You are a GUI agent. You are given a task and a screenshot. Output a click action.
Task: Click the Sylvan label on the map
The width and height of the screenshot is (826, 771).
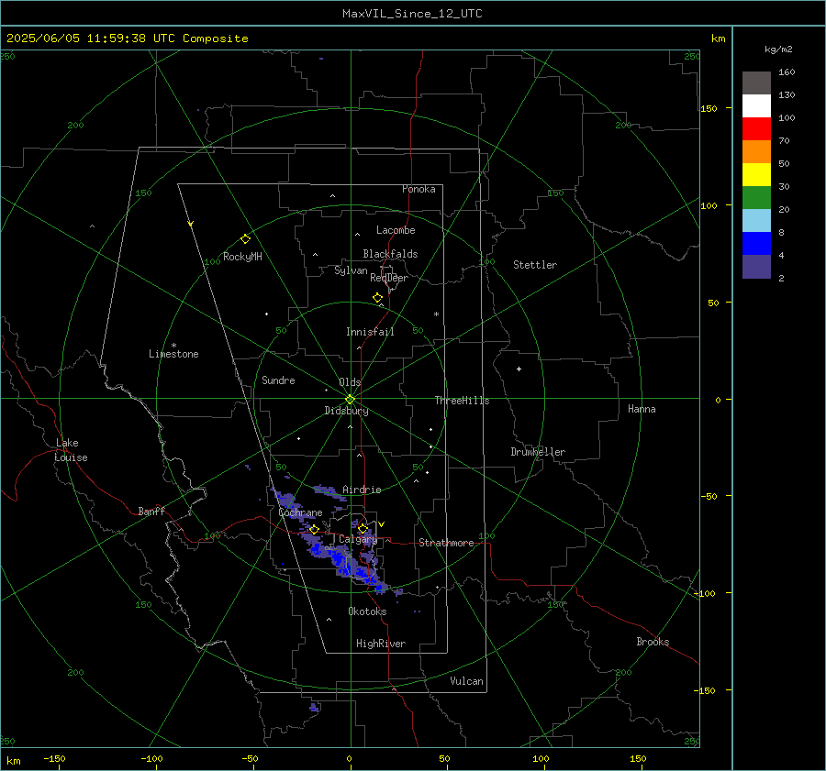(351, 270)
